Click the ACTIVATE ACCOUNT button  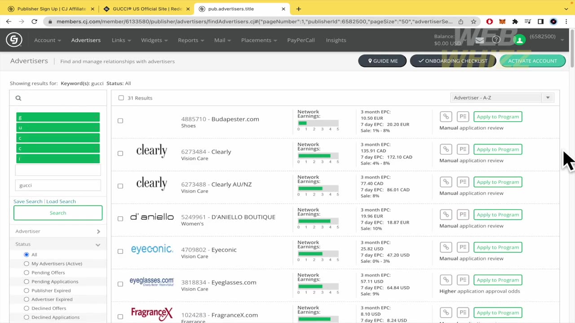(x=532, y=61)
